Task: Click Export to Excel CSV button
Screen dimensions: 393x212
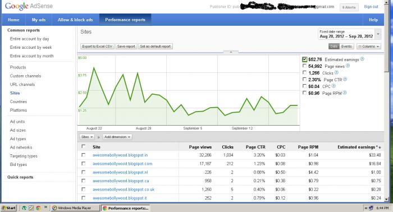Action: [x=97, y=47]
